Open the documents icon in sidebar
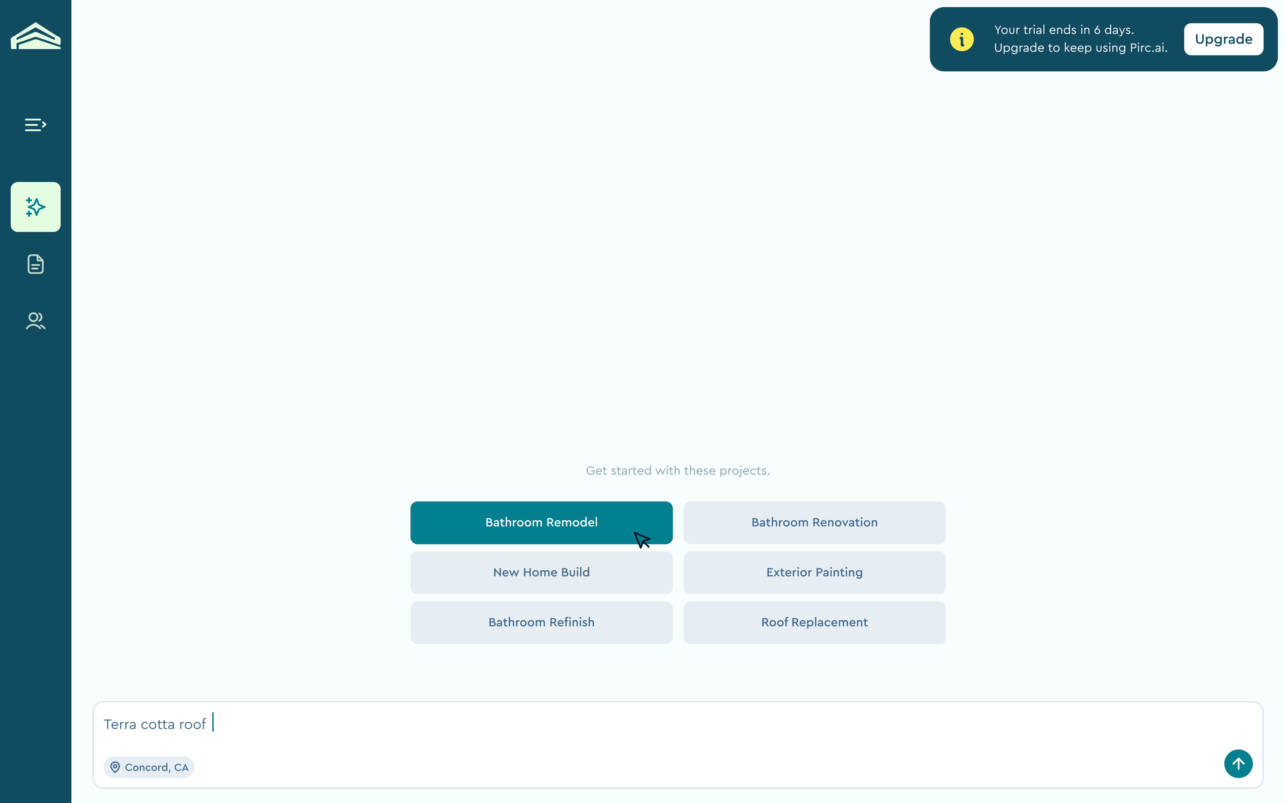The width and height of the screenshot is (1285, 803). 35,264
